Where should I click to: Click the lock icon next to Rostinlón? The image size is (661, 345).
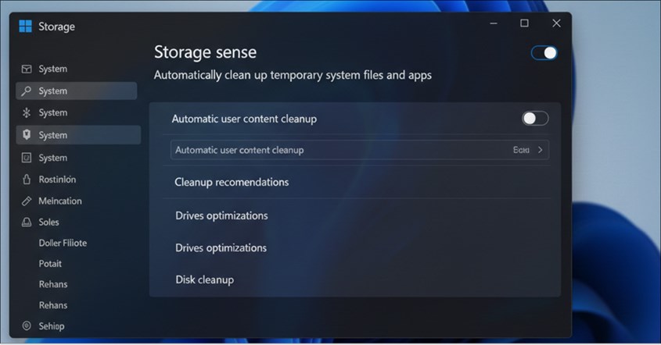[27, 180]
